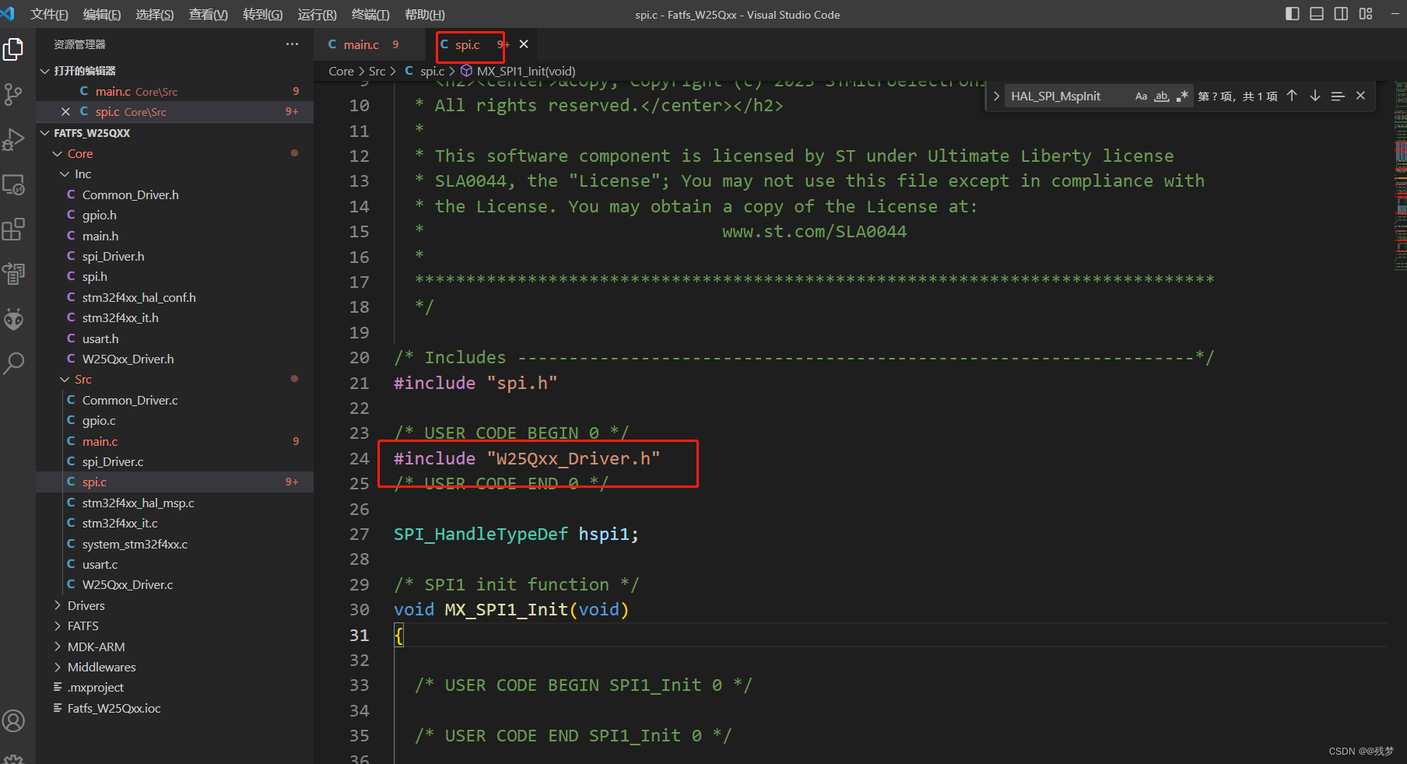Screen dimensions: 1407x764
Task: Toggle match case in find widget
Action: pos(1141,96)
